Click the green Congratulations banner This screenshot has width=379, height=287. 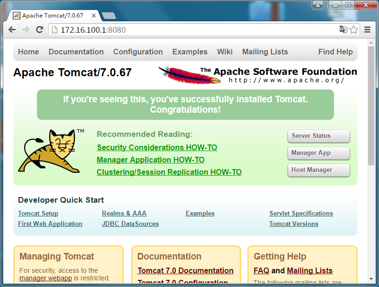[x=185, y=105]
